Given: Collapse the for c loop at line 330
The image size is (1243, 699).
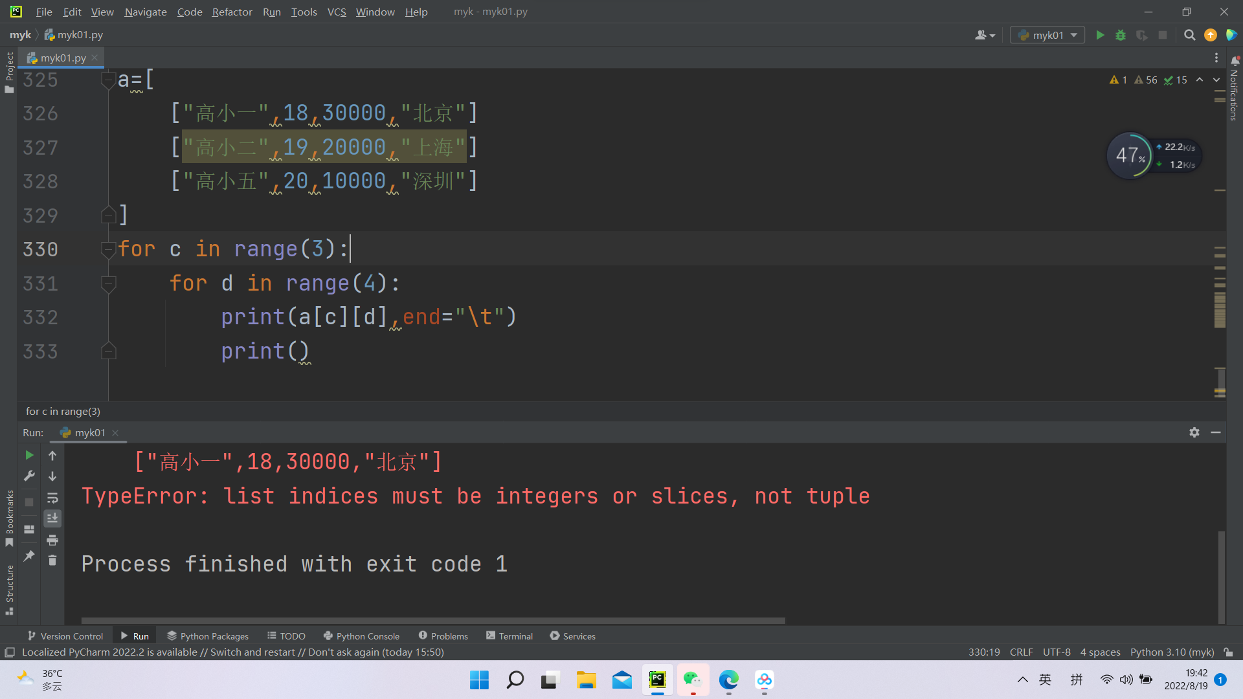Looking at the screenshot, I should [108, 249].
